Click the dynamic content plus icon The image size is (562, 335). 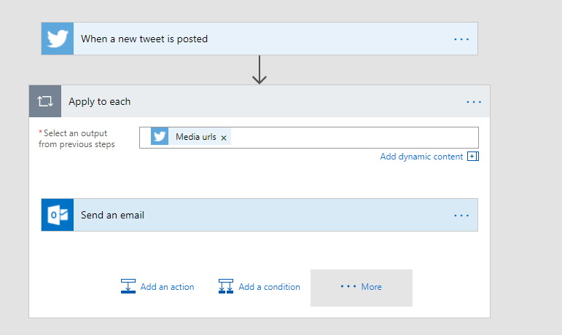473,157
